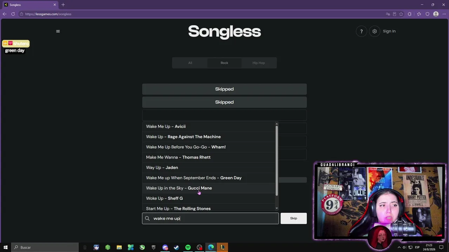Open the favorites list icon
The height and width of the screenshot is (252, 449).
419,14
